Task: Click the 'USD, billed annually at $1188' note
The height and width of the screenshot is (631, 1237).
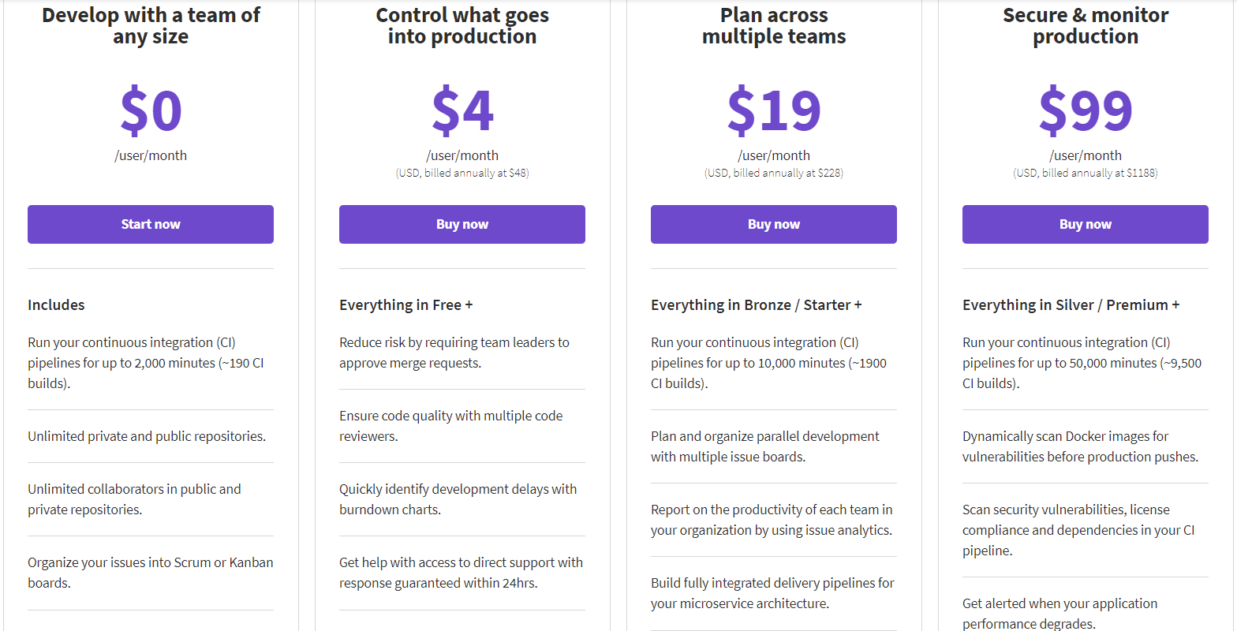Action: point(1085,172)
